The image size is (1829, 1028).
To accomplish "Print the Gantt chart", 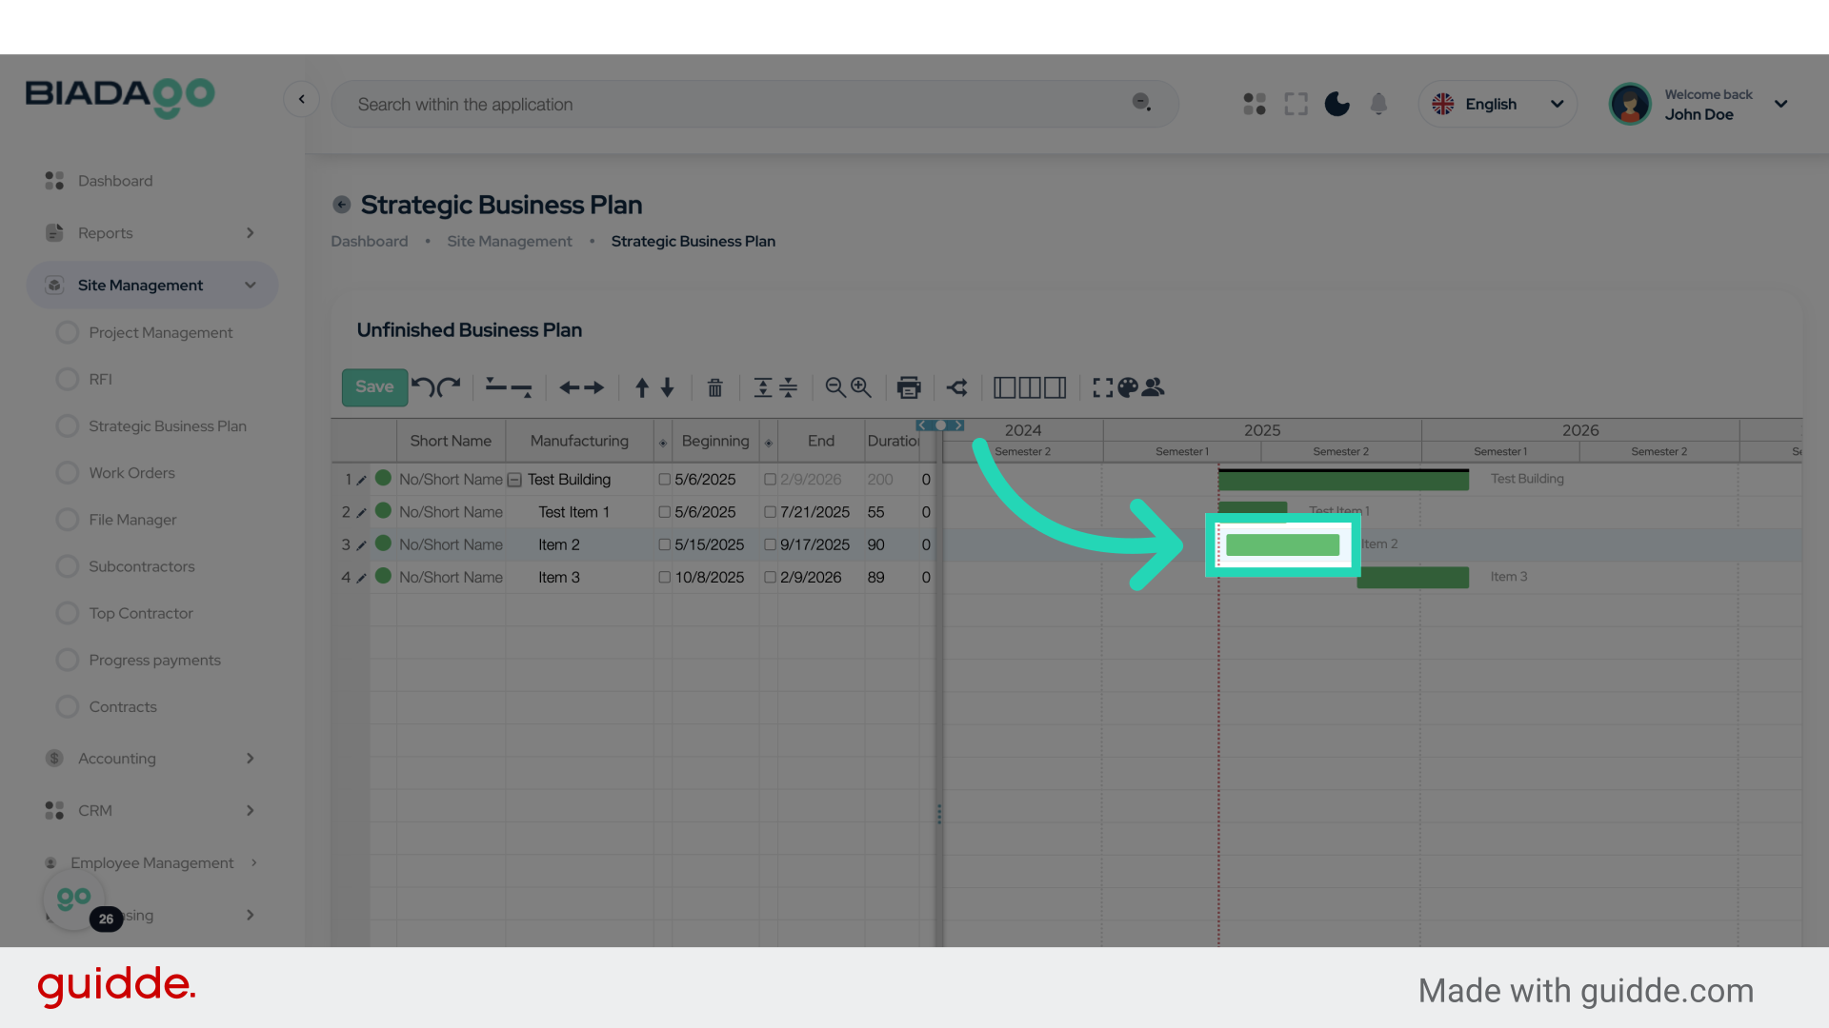I will click(x=909, y=387).
